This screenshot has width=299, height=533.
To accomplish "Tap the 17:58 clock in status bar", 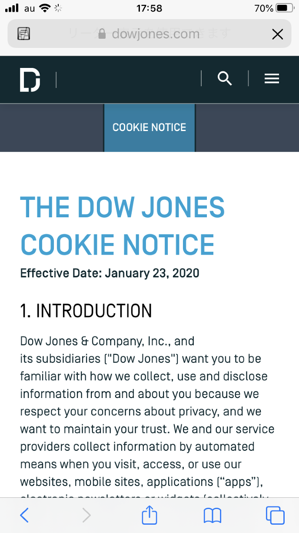I will [149, 8].
